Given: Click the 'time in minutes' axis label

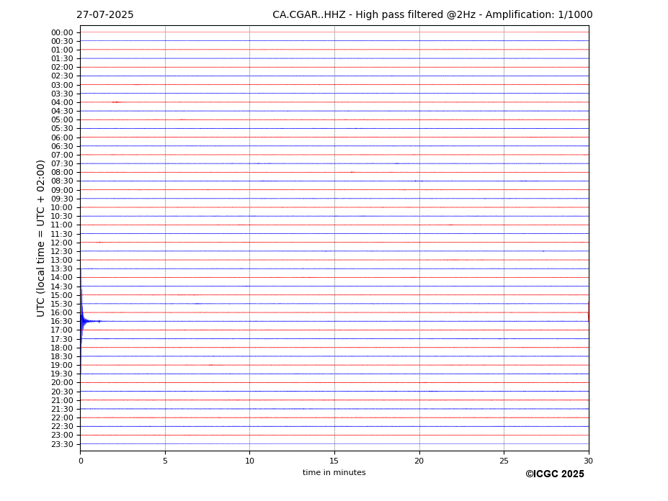Looking at the screenshot, I should click(x=334, y=472).
